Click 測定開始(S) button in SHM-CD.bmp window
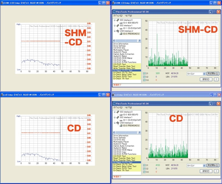The height and width of the screenshot is (184, 222). coord(213,74)
